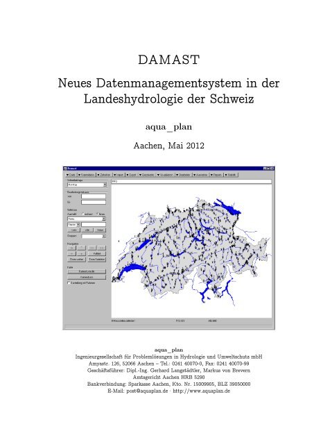314x444 pixels.
Task: Click the Vollbild button
Action: [x=97, y=254]
